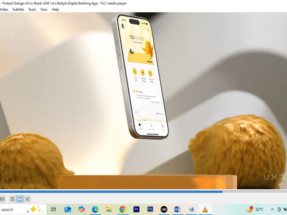Launch Adobe Photoshop from taskbar
The width and height of the screenshot is (287, 215).
point(150,209)
